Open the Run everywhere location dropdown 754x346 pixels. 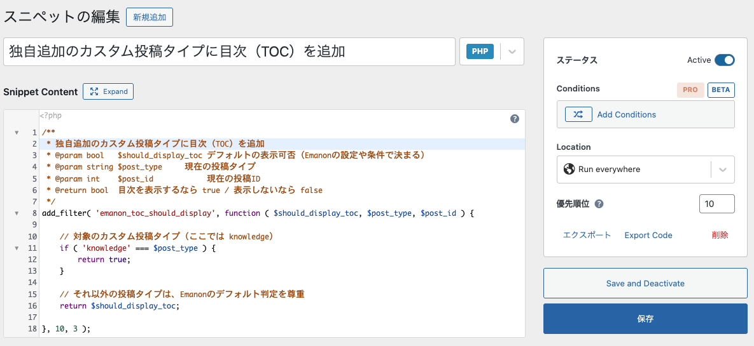(x=722, y=170)
